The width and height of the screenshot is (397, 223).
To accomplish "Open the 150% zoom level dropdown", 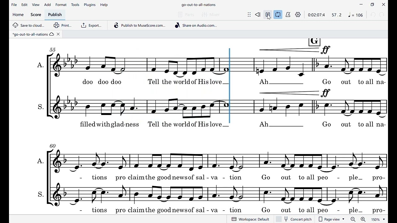I will (378, 219).
